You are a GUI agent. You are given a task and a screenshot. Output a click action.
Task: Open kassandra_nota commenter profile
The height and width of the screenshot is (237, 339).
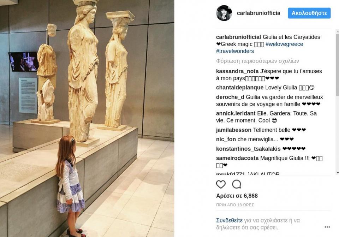coord(237,71)
